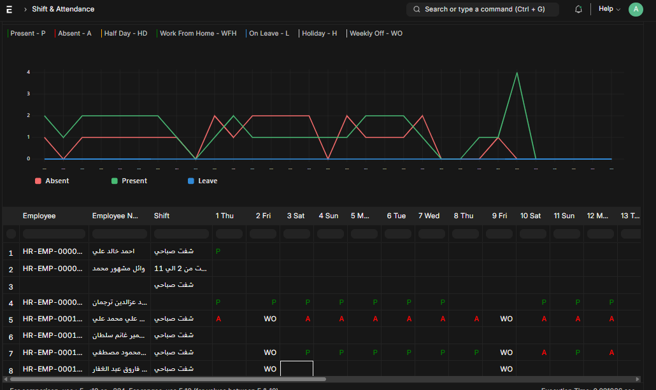656x390 pixels.
Task: Open the user avatar menu
Action: point(635,10)
